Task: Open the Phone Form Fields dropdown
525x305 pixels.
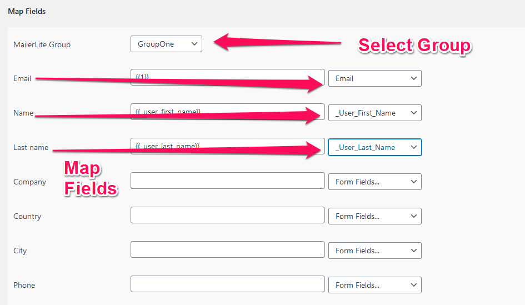Action: (374, 285)
